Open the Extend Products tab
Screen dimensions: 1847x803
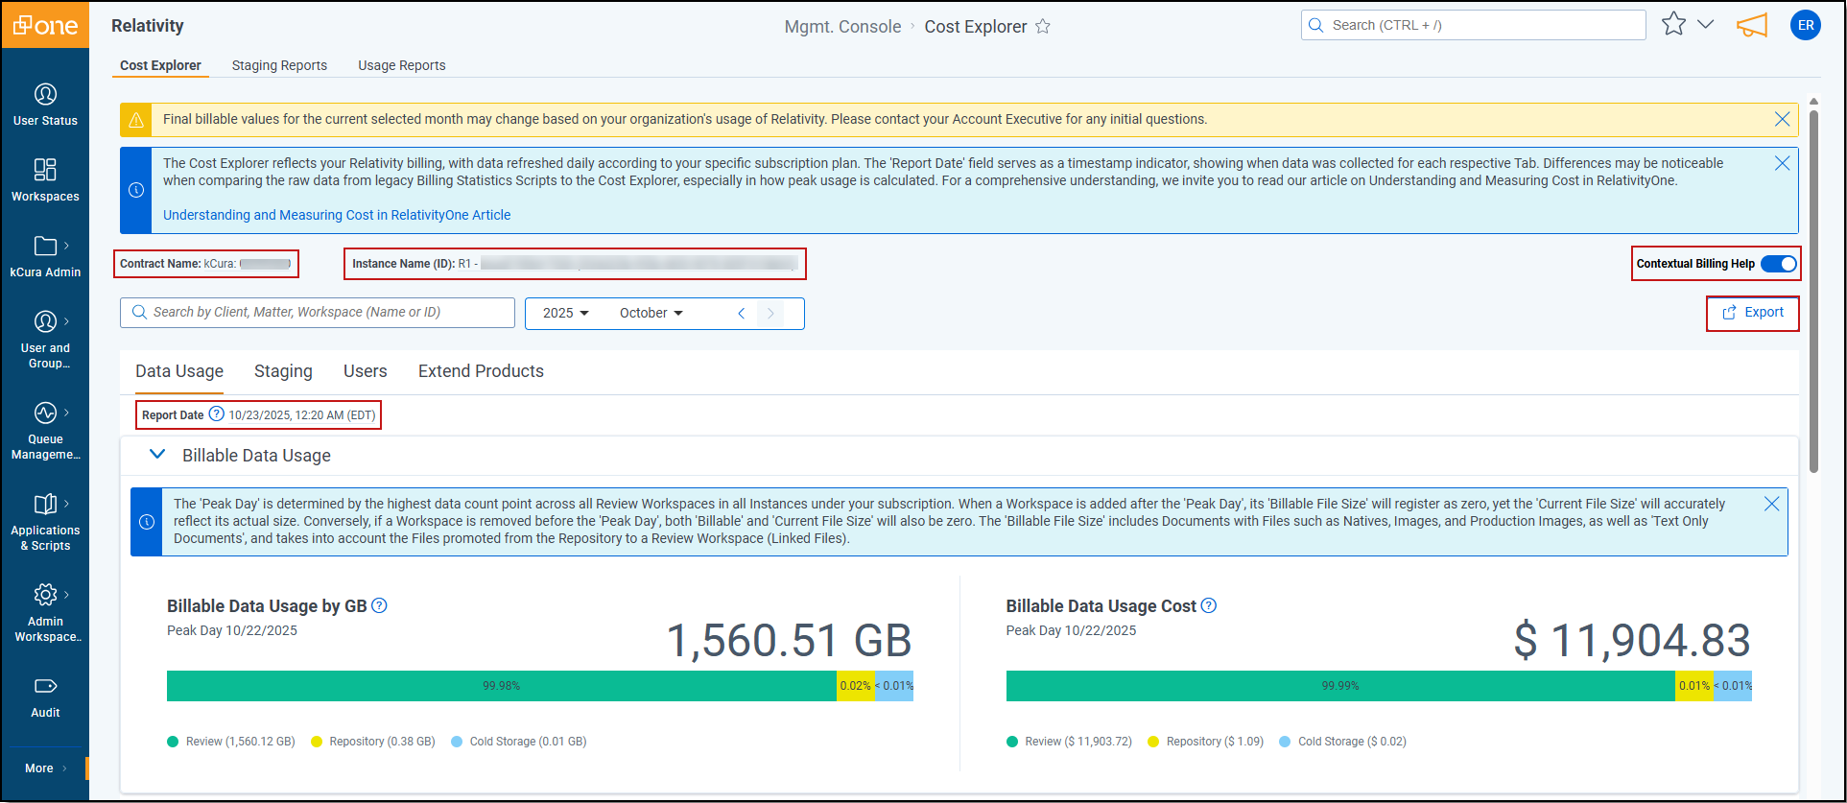(481, 371)
